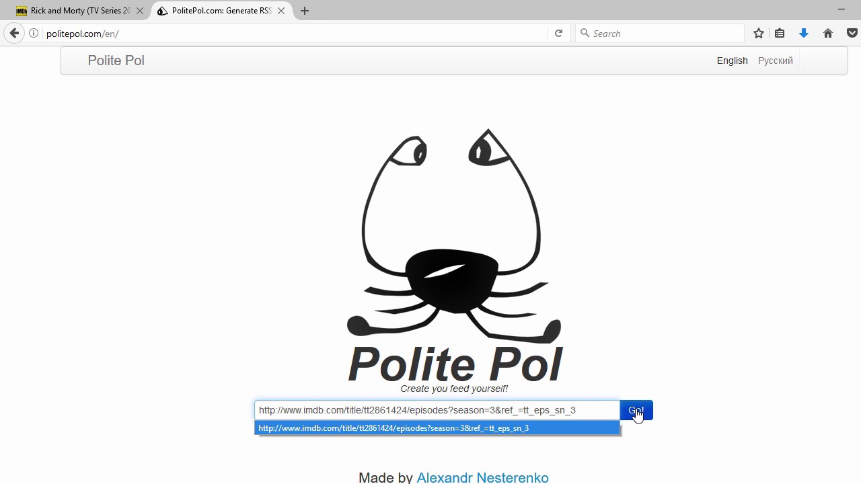Reload the page with the refresh icon

[558, 33]
